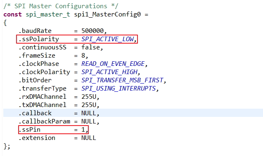Click the opening curly brace

[x=5, y=23]
